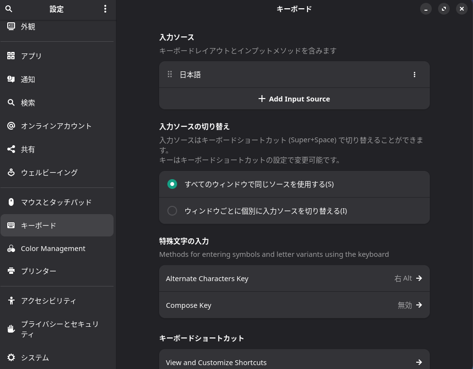
Task: Click the プリンター printer icon in sidebar
Action: click(x=11, y=271)
